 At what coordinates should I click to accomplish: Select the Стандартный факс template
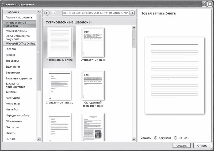(93, 42)
